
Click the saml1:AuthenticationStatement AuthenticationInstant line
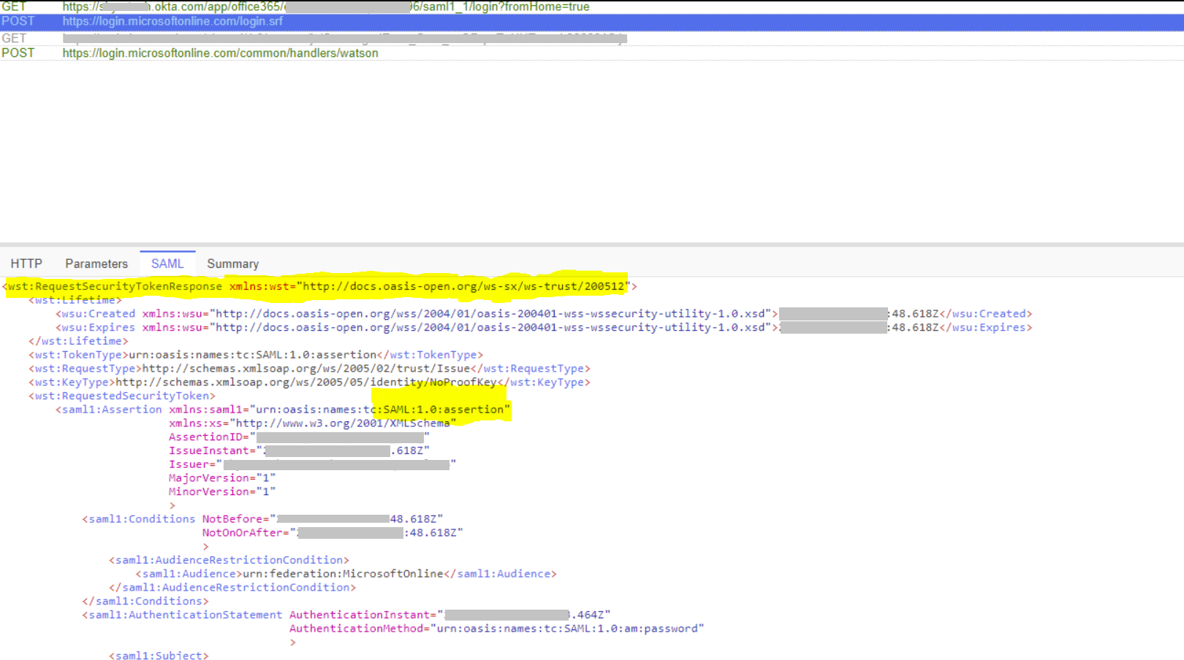[x=346, y=615]
